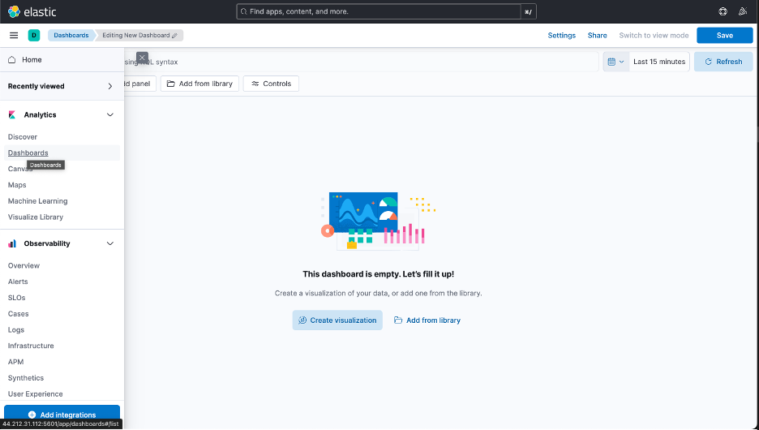The image size is (759, 430).
Task: Open User Experience page
Action: (x=36, y=394)
